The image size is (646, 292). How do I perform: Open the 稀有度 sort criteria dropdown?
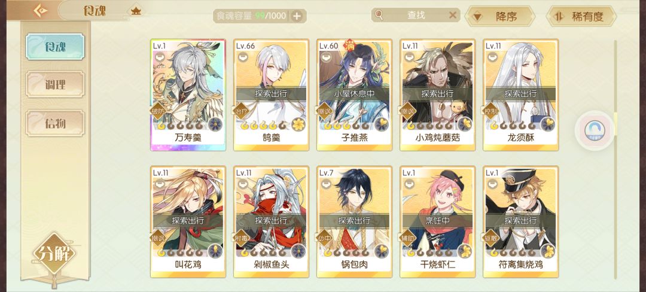[581, 17]
